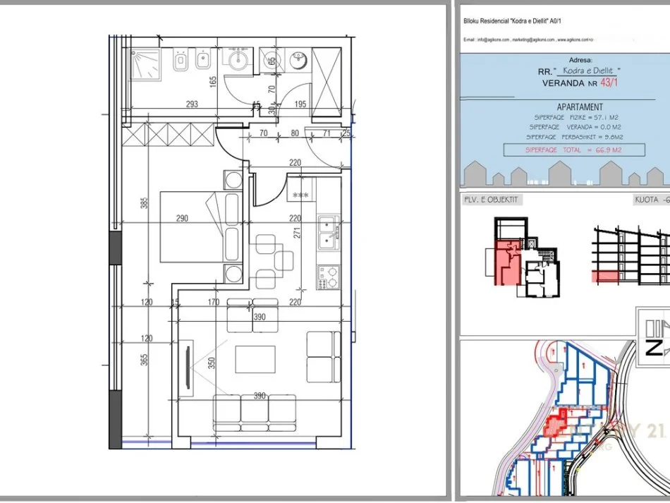
Task: Click the red highlighted unit in the floor thumbnail
Action: [x=503, y=262]
